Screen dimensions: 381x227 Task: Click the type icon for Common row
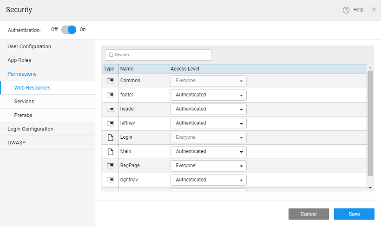(x=110, y=81)
